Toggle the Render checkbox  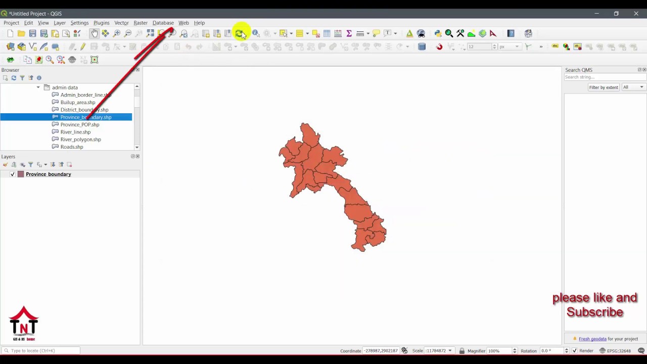click(x=574, y=351)
